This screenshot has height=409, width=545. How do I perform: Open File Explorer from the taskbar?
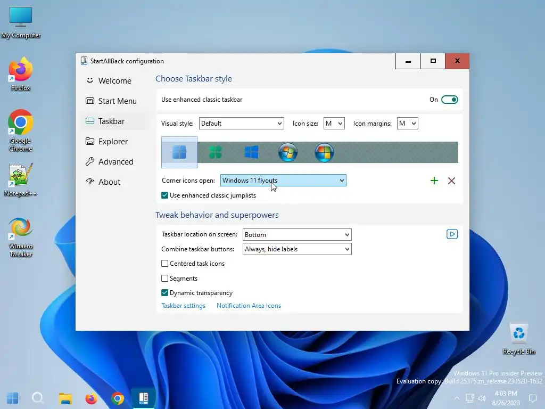tap(65, 398)
